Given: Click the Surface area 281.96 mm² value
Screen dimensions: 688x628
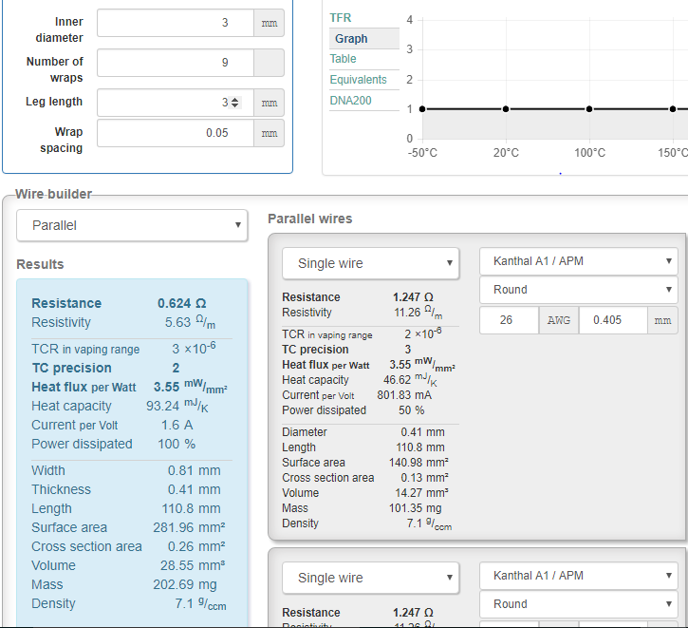Looking at the screenshot, I should click(x=189, y=527).
